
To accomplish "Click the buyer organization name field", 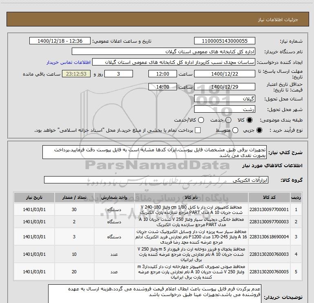I will [164, 51].
